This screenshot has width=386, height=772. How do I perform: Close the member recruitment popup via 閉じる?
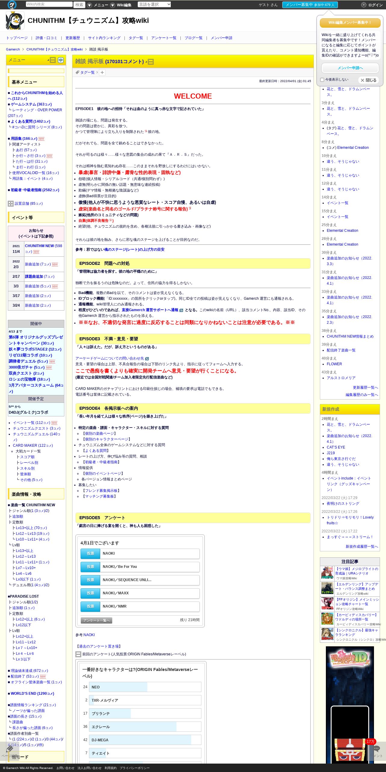(x=369, y=80)
